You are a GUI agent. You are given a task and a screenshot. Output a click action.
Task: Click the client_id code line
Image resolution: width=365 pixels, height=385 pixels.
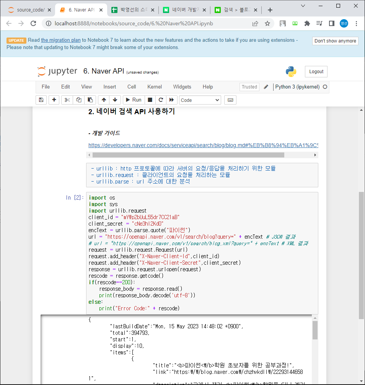(134, 217)
